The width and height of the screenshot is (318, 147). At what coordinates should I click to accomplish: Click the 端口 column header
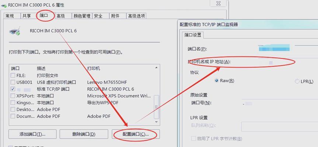pos(15,68)
